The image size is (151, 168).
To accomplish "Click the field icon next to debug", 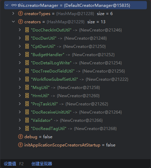I will tap(21, 137).
